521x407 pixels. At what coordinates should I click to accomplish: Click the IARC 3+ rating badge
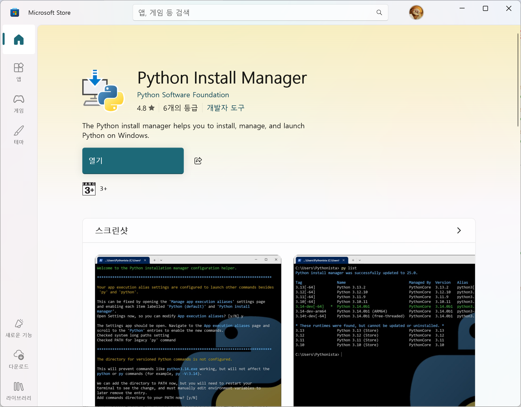[89, 189]
